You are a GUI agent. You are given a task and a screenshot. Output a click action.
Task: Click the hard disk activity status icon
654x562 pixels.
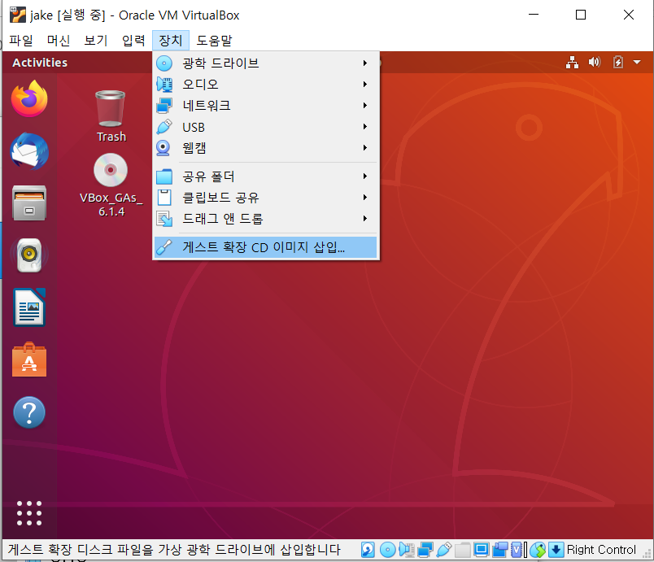point(368,550)
